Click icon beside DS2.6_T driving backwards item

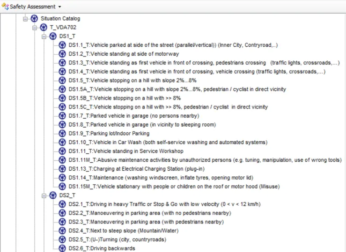(62, 248)
